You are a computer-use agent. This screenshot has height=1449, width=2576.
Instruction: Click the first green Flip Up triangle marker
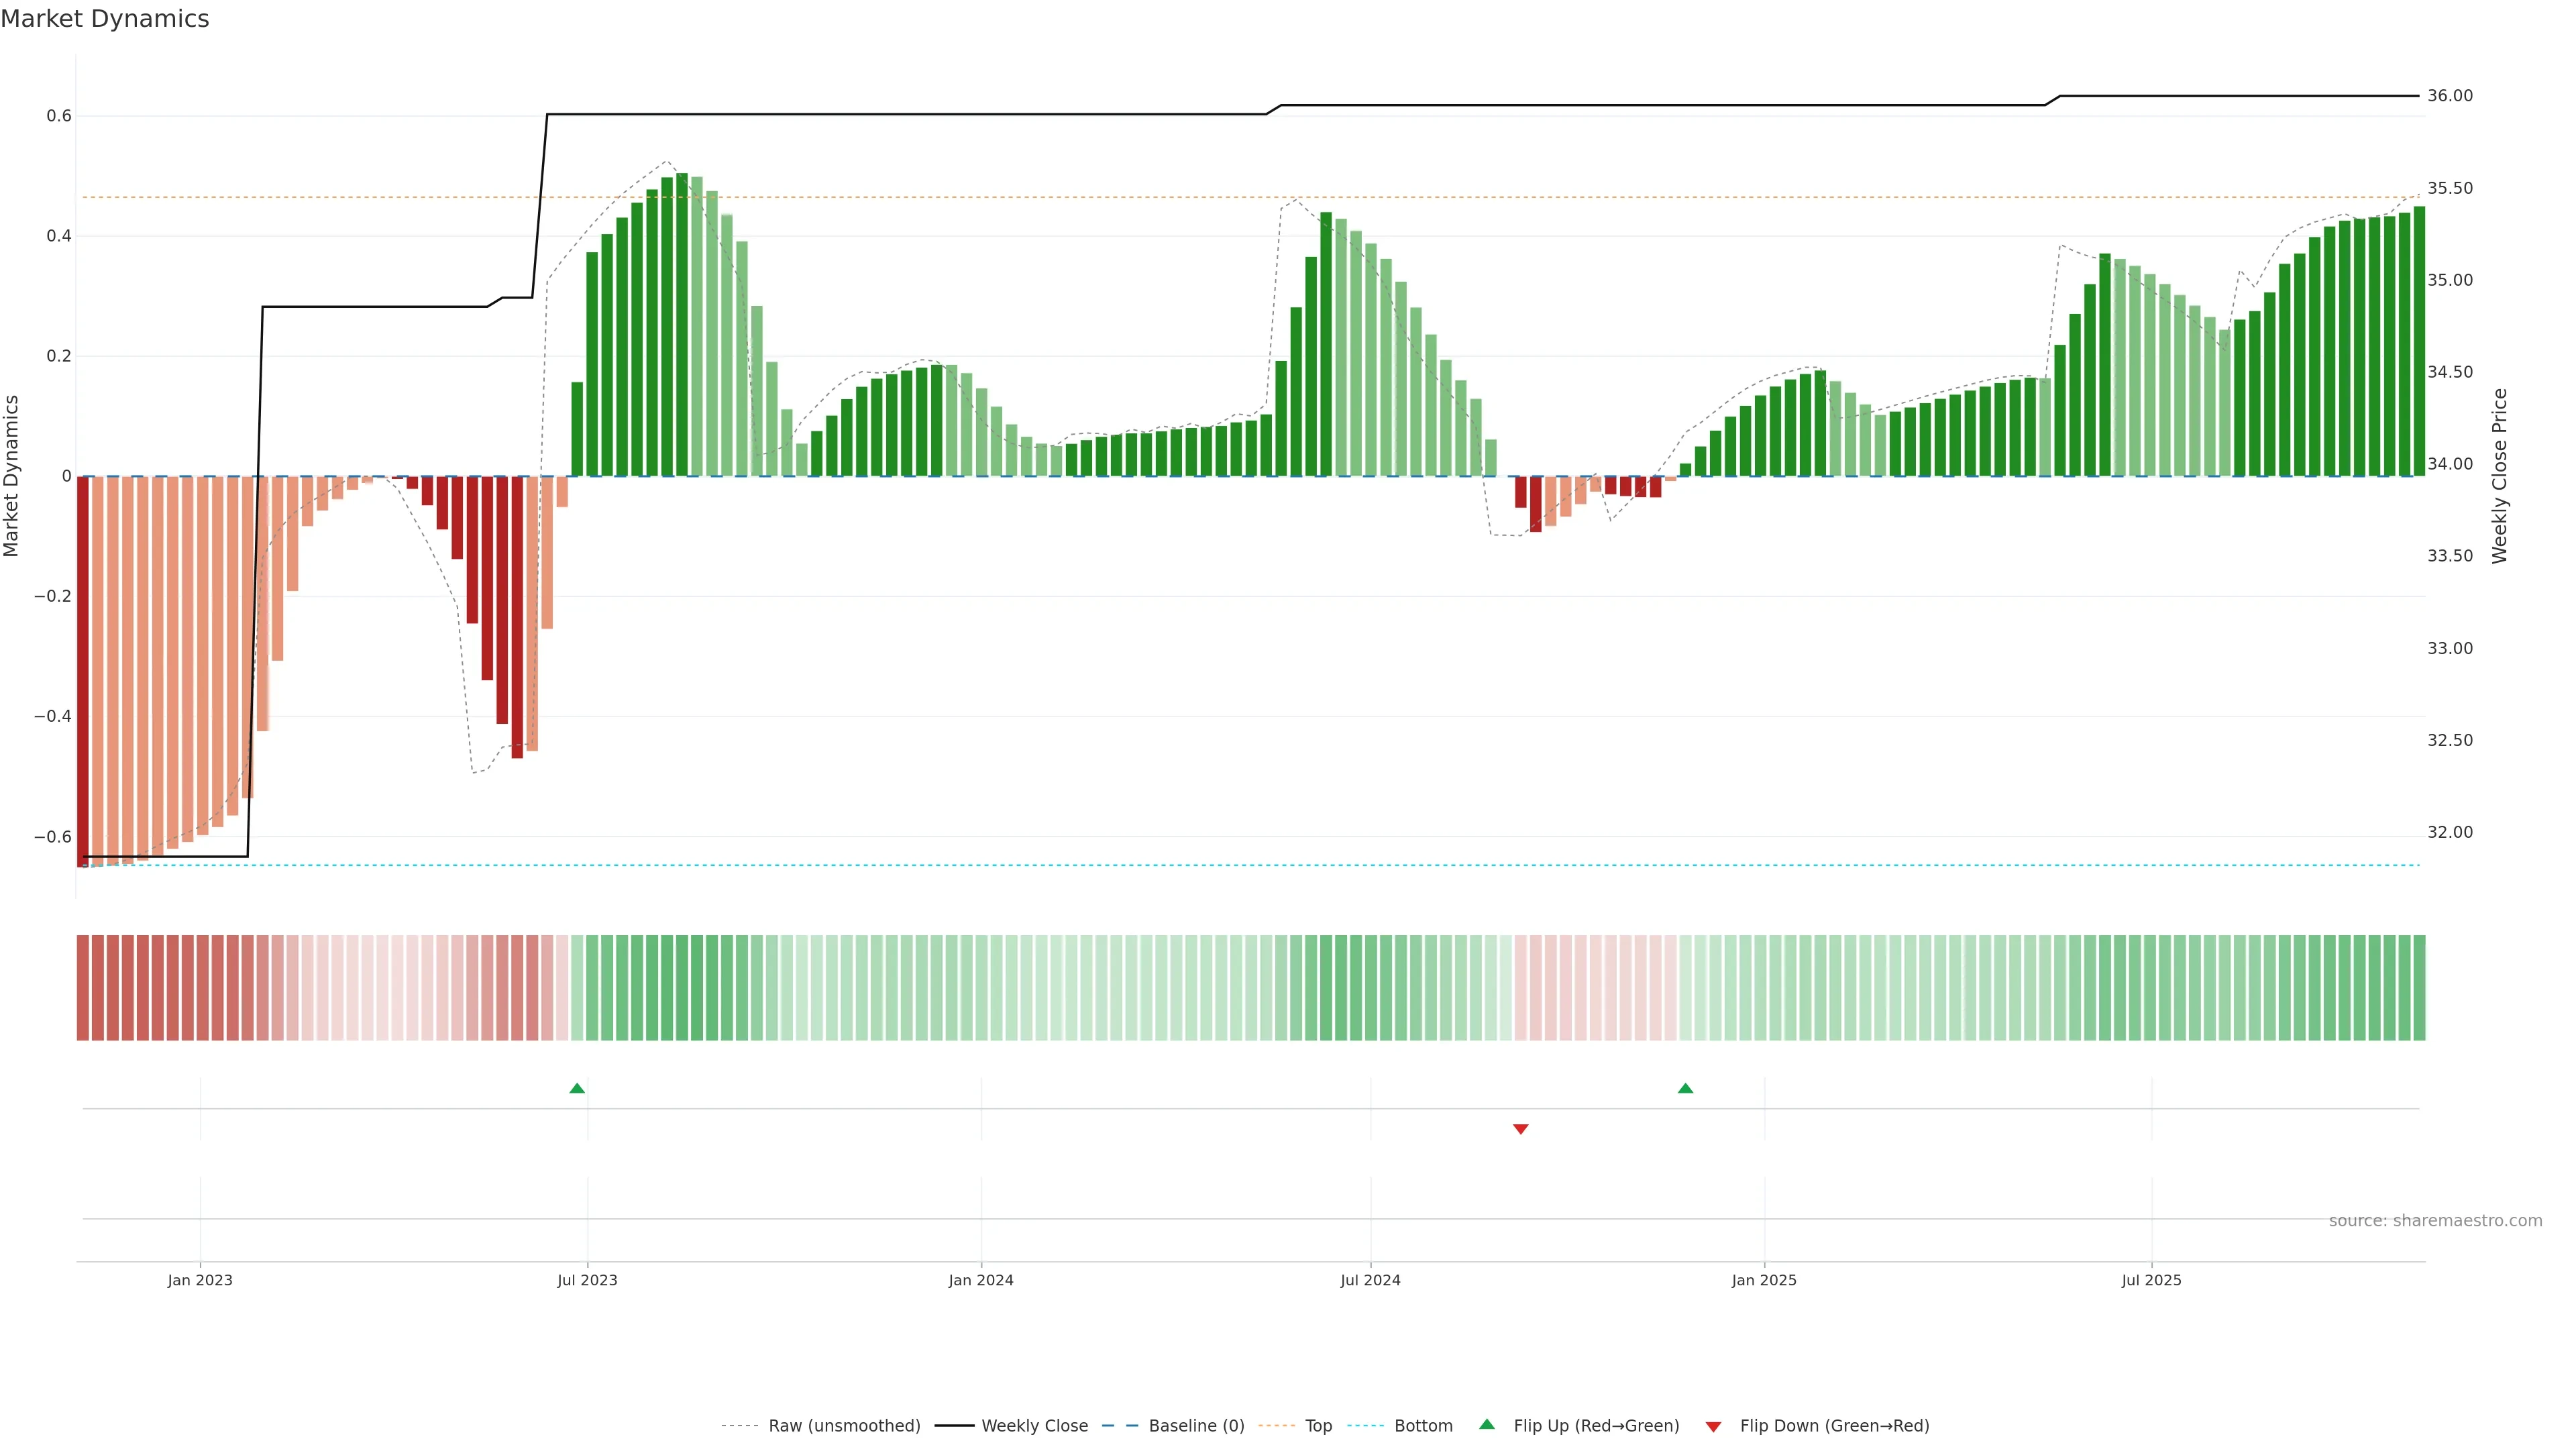[x=577, y=1088]
